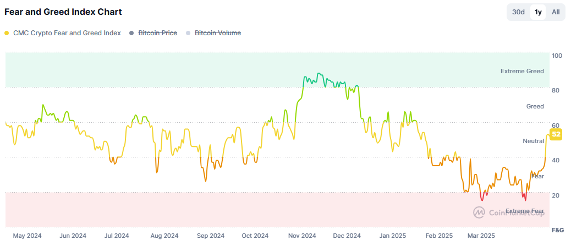This screenshot has height=240, width=571.
Task: Click the Neutral zone label
Action: pyautogui.click(x=532, y=141)
